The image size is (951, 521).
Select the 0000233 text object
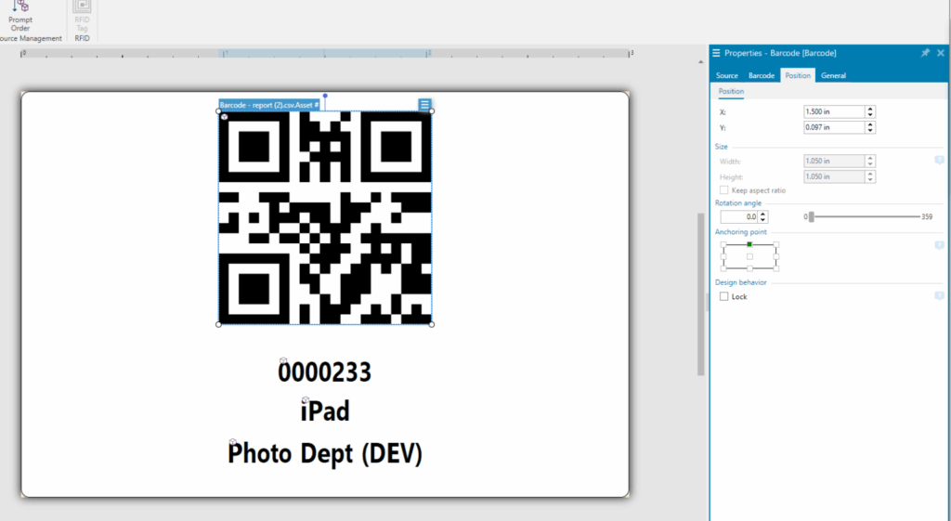[325, 372]
